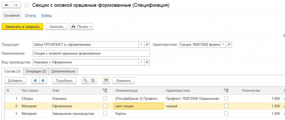Screen dimensions: 285x120
Task: Click the Изменить button
Action: pos(124,81)
